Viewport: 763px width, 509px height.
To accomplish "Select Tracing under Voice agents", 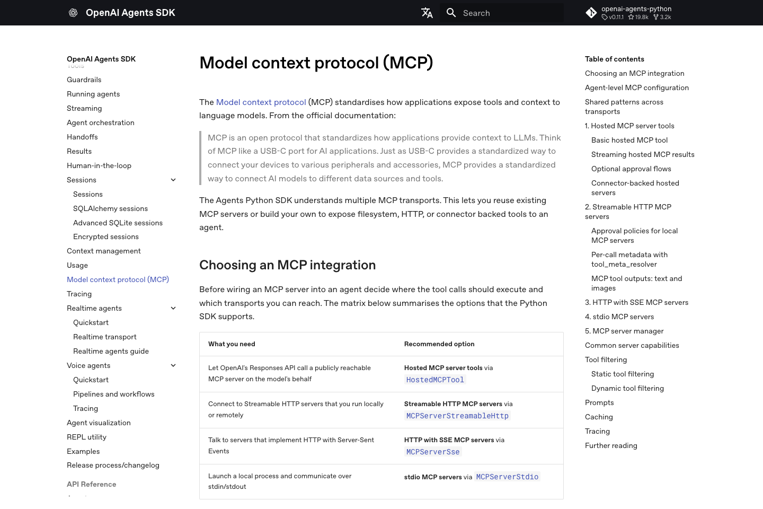I will pos(85,408).
